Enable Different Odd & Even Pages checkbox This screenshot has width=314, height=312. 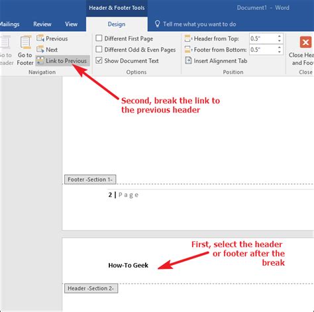point(99,49)
